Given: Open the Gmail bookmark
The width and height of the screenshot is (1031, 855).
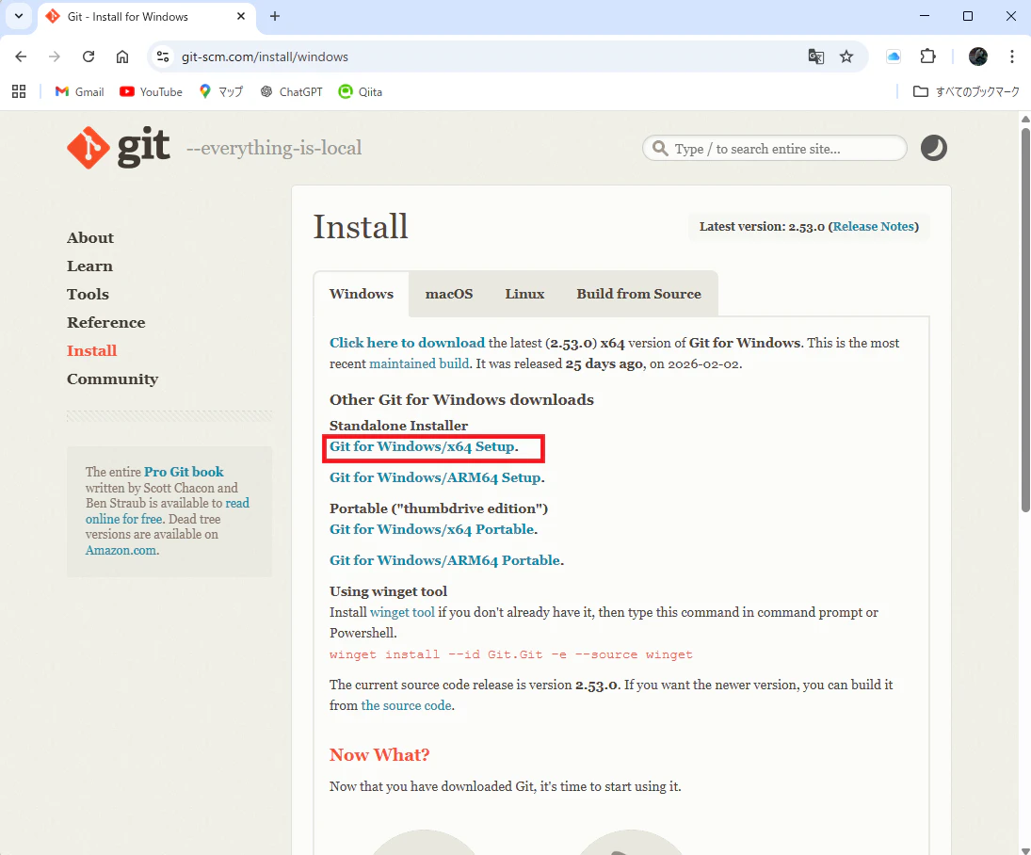Looking at the screenshot, I should coord(79,91).
